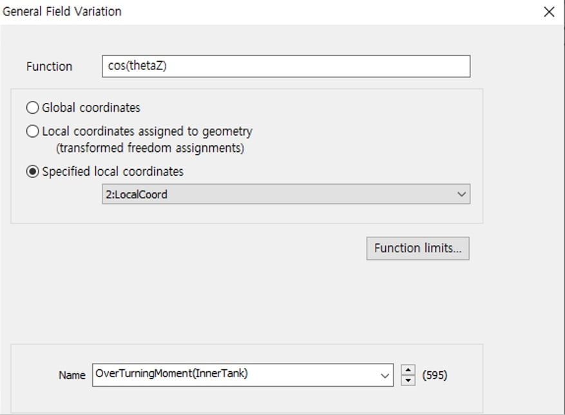Click the Specified local coordinates label text
The height and width of the screenshot is (415, 565).
click(x=113, y=172)
